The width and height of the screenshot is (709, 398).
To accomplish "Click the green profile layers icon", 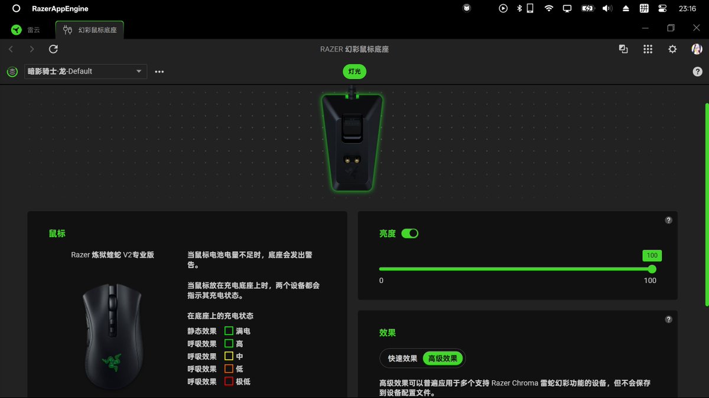I will point(12,71).
